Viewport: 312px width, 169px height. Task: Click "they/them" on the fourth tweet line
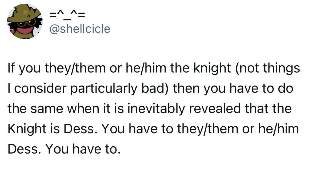(207, 129)
